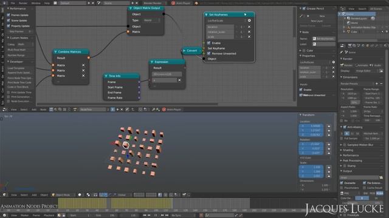
Task: Click add screen layout plus icon
Action: [x=89, y=3]
